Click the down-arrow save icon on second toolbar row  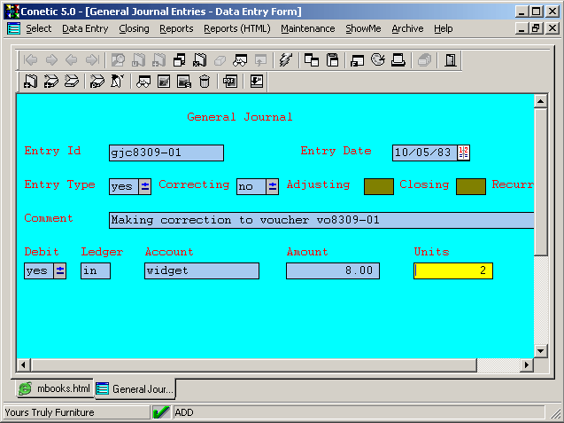[x=257, y=82]
